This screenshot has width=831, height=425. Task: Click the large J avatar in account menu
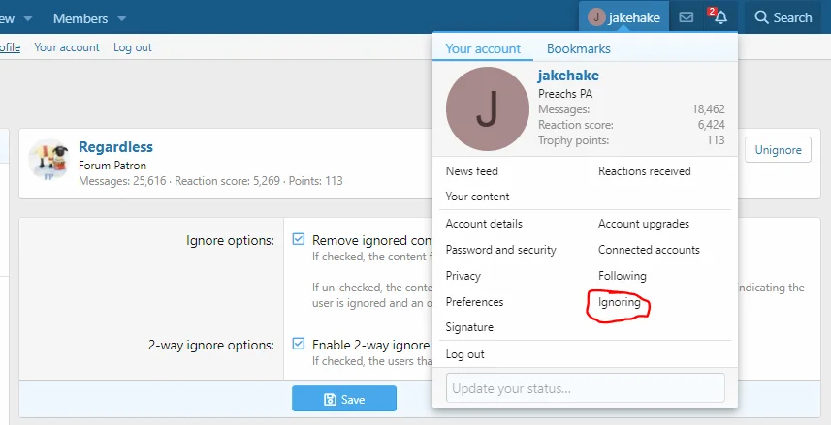[x=488, y=109]
